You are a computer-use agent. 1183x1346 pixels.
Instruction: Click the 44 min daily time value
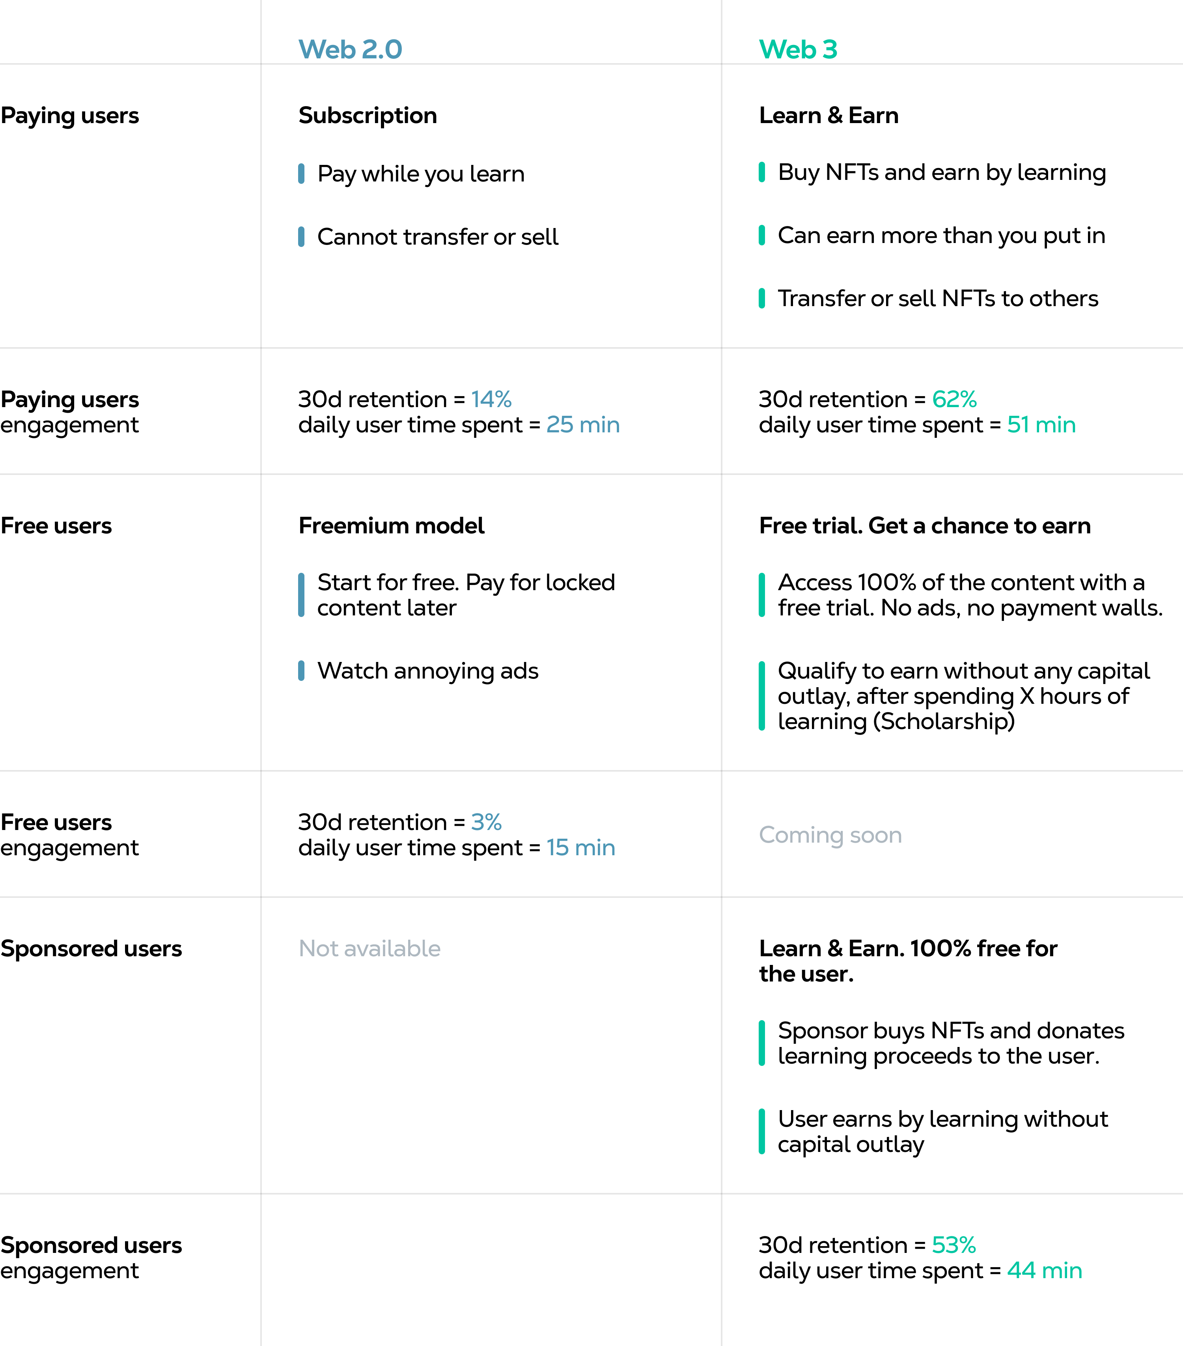[1044, 1270]
